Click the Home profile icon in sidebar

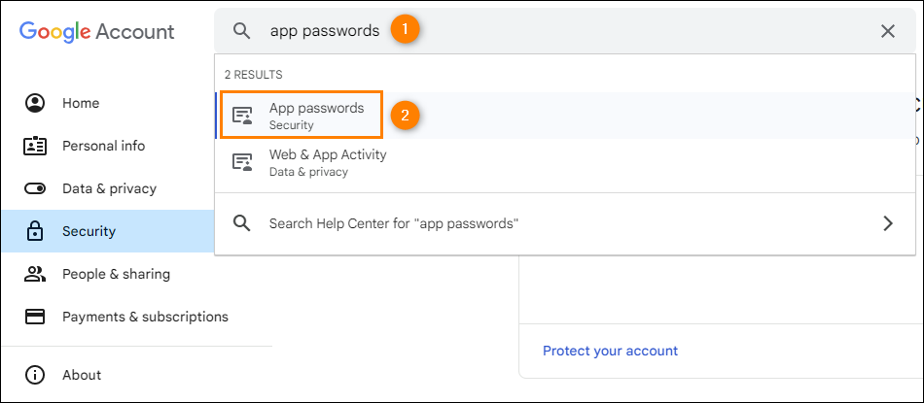click(35, 103)
